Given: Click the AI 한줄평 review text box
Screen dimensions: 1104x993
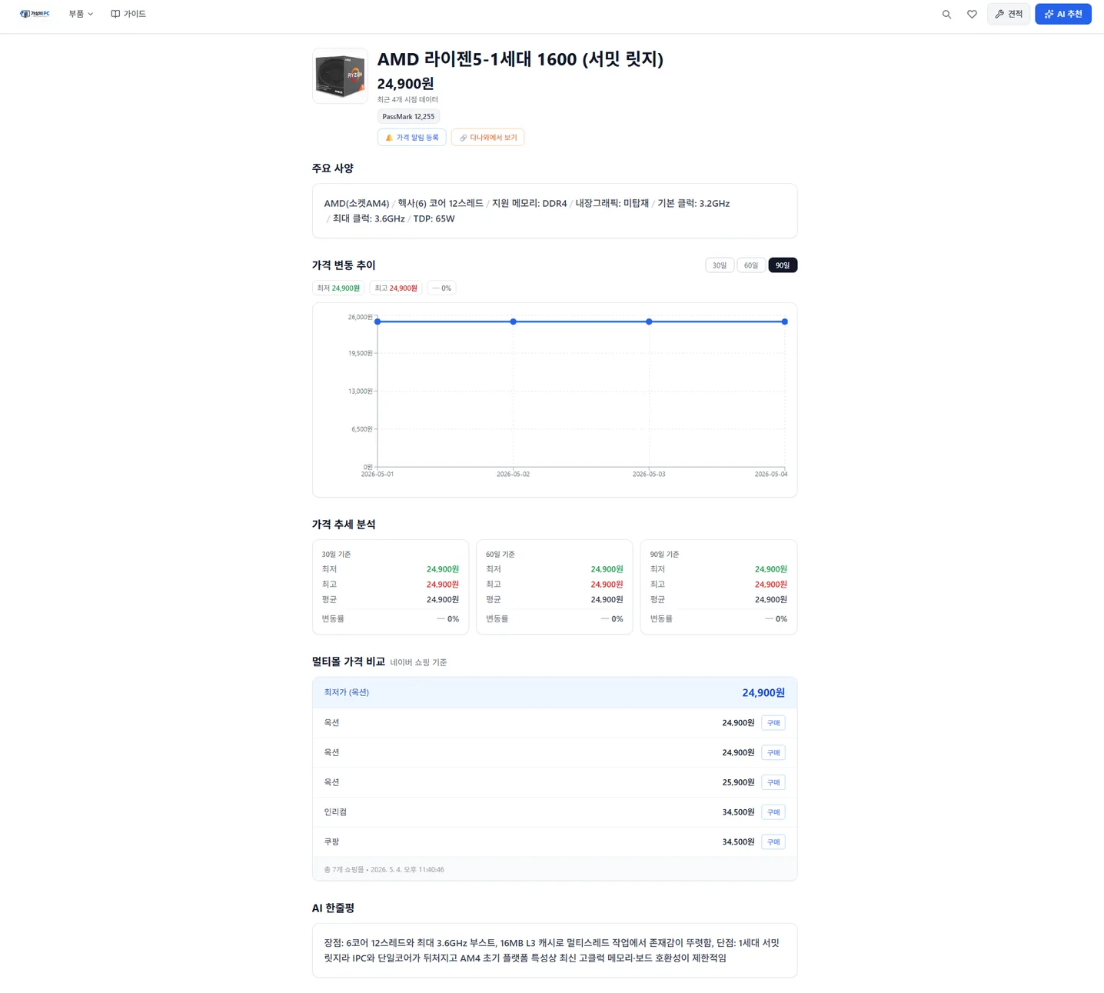Looking at the screenshot, I should click(554, 951).
